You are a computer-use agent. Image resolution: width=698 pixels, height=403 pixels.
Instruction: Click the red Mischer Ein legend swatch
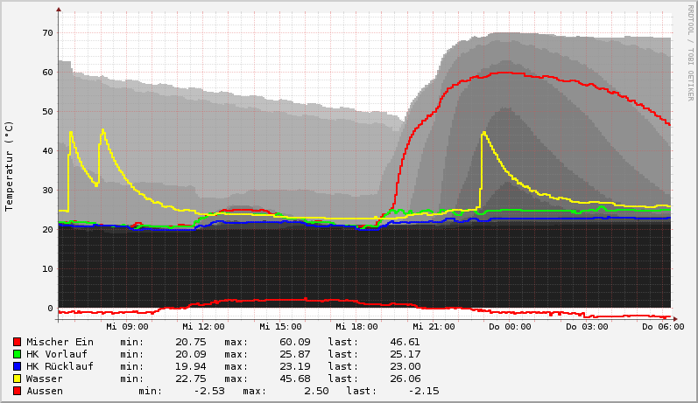(x=17, y=342)
